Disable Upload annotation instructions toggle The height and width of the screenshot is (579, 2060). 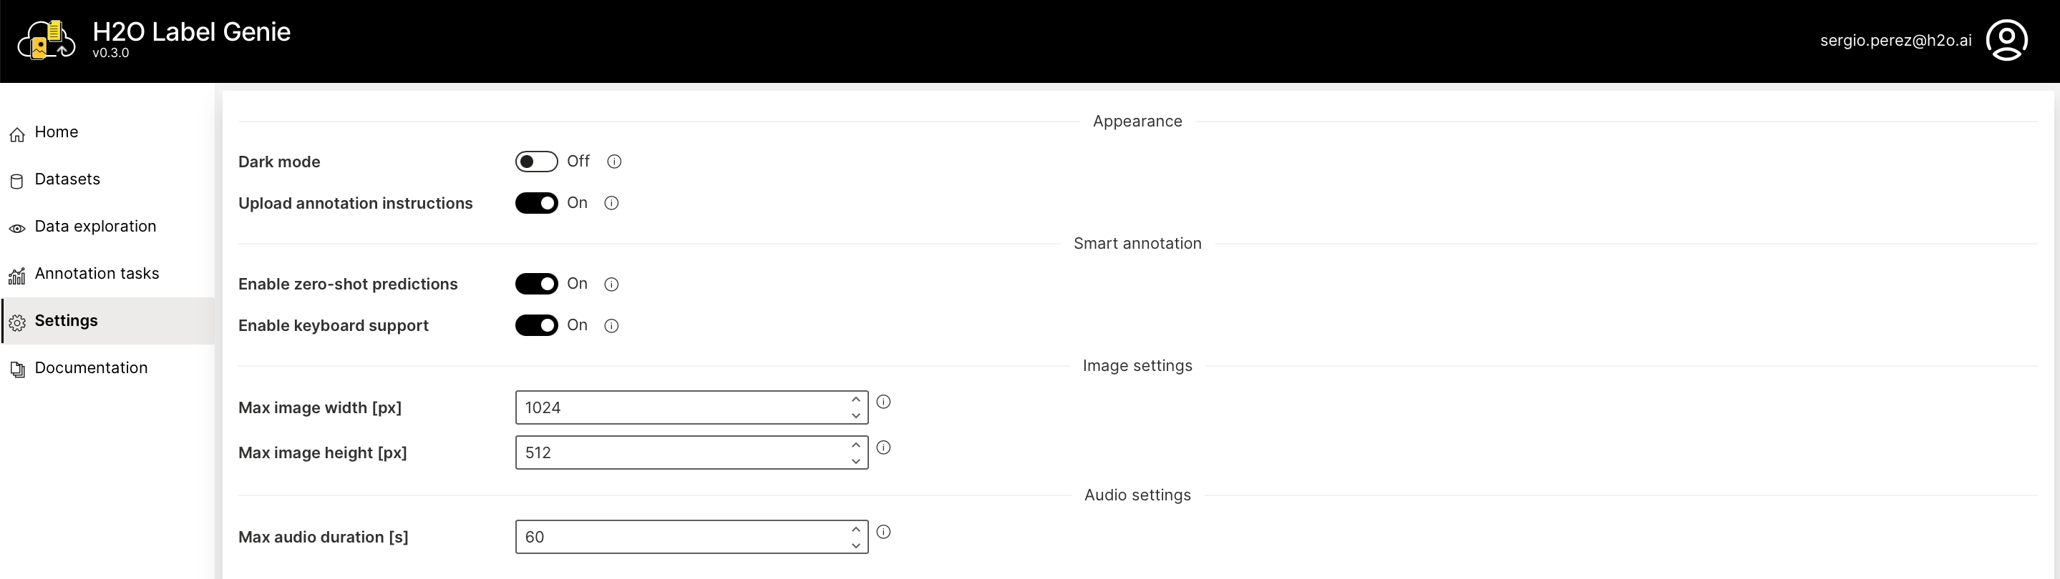[536, 203]
